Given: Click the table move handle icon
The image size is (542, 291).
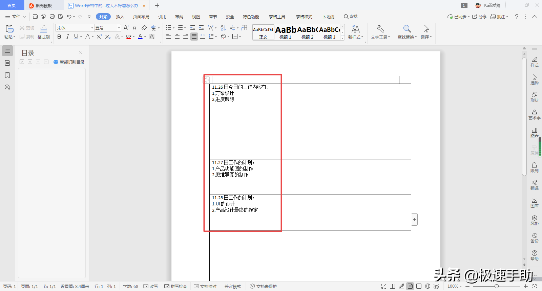Looking at the screenshot, I should pos(206,80).
